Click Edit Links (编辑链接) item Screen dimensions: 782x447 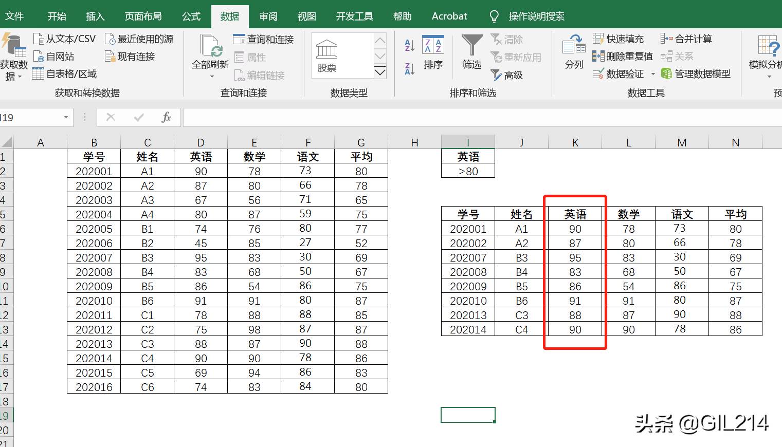pyautogui.click(x=259, y=75)
